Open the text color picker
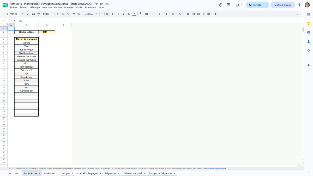Image resolution: width=313 pixels, height=176 pixels. coord(134,14)
